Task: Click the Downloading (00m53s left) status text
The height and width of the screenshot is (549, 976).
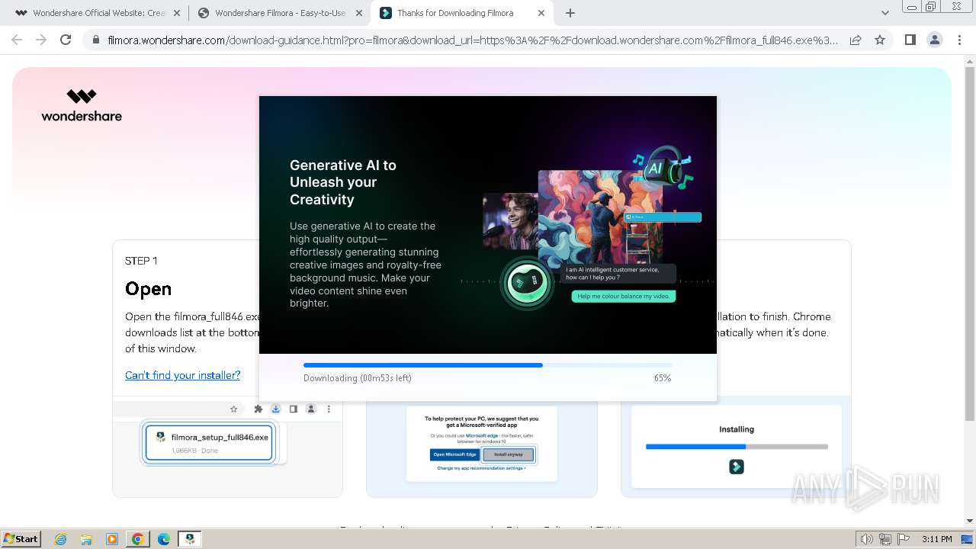Action: 357,378
